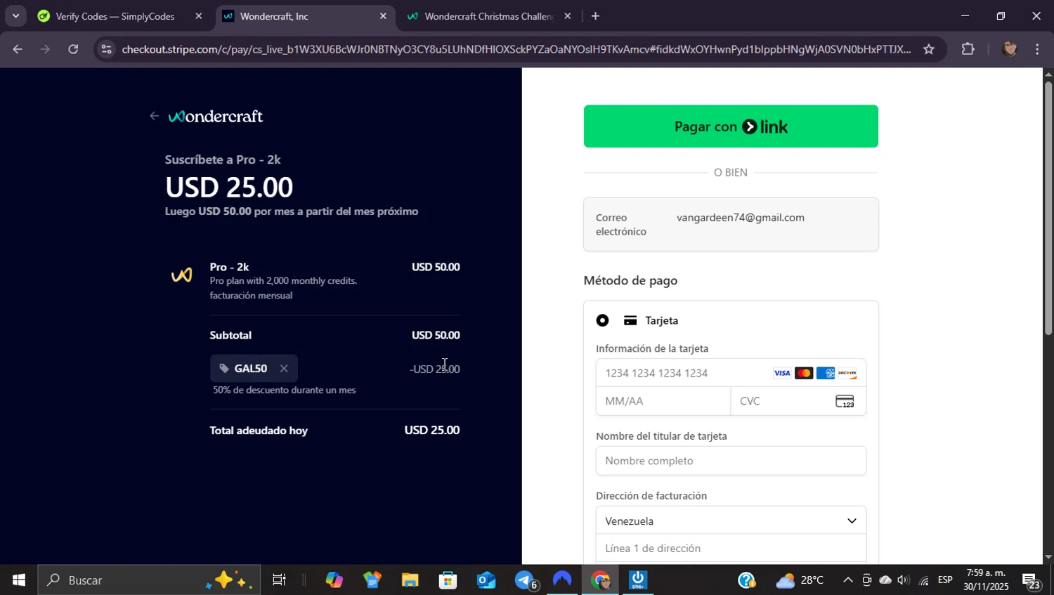
Task: Click the Subtotal USD 50.00 amount
Action: [436, 336]
